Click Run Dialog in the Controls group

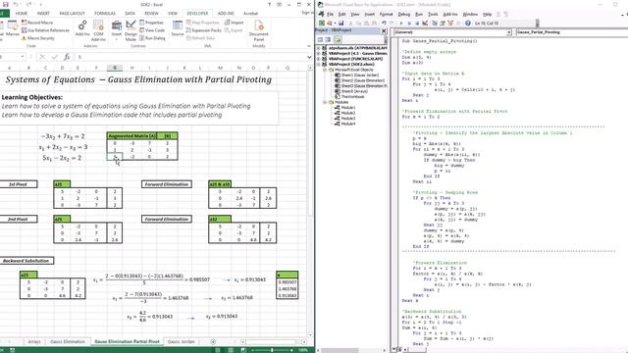[152, 38]
